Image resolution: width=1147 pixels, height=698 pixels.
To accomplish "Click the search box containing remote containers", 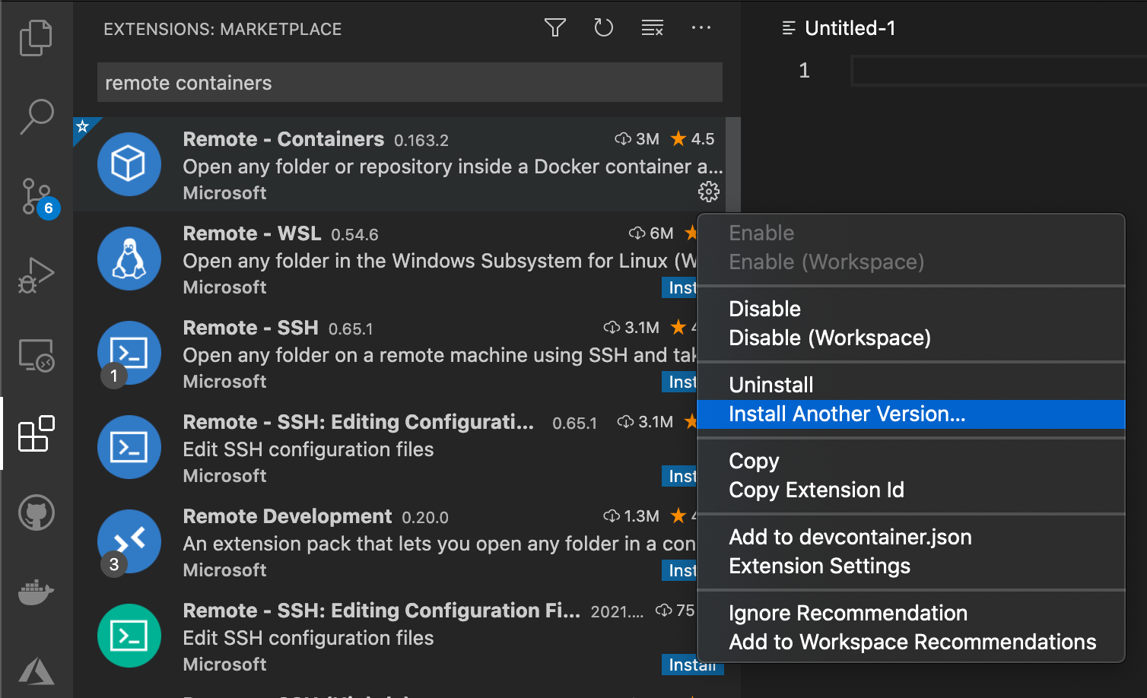I will [x=409, y=83].
